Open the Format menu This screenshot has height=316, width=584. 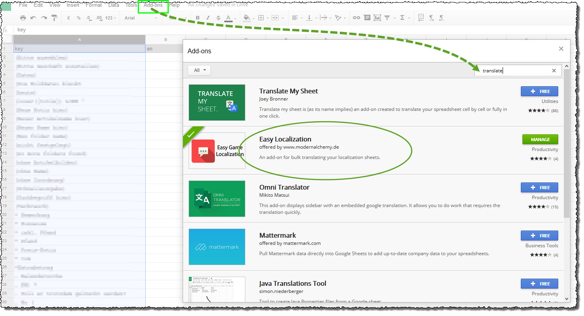tap(94, 5)
